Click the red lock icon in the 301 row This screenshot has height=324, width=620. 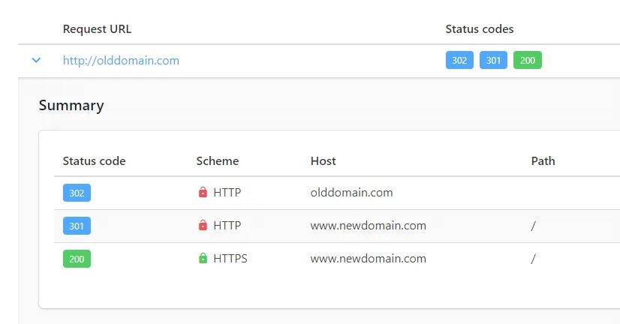[203, 225]
